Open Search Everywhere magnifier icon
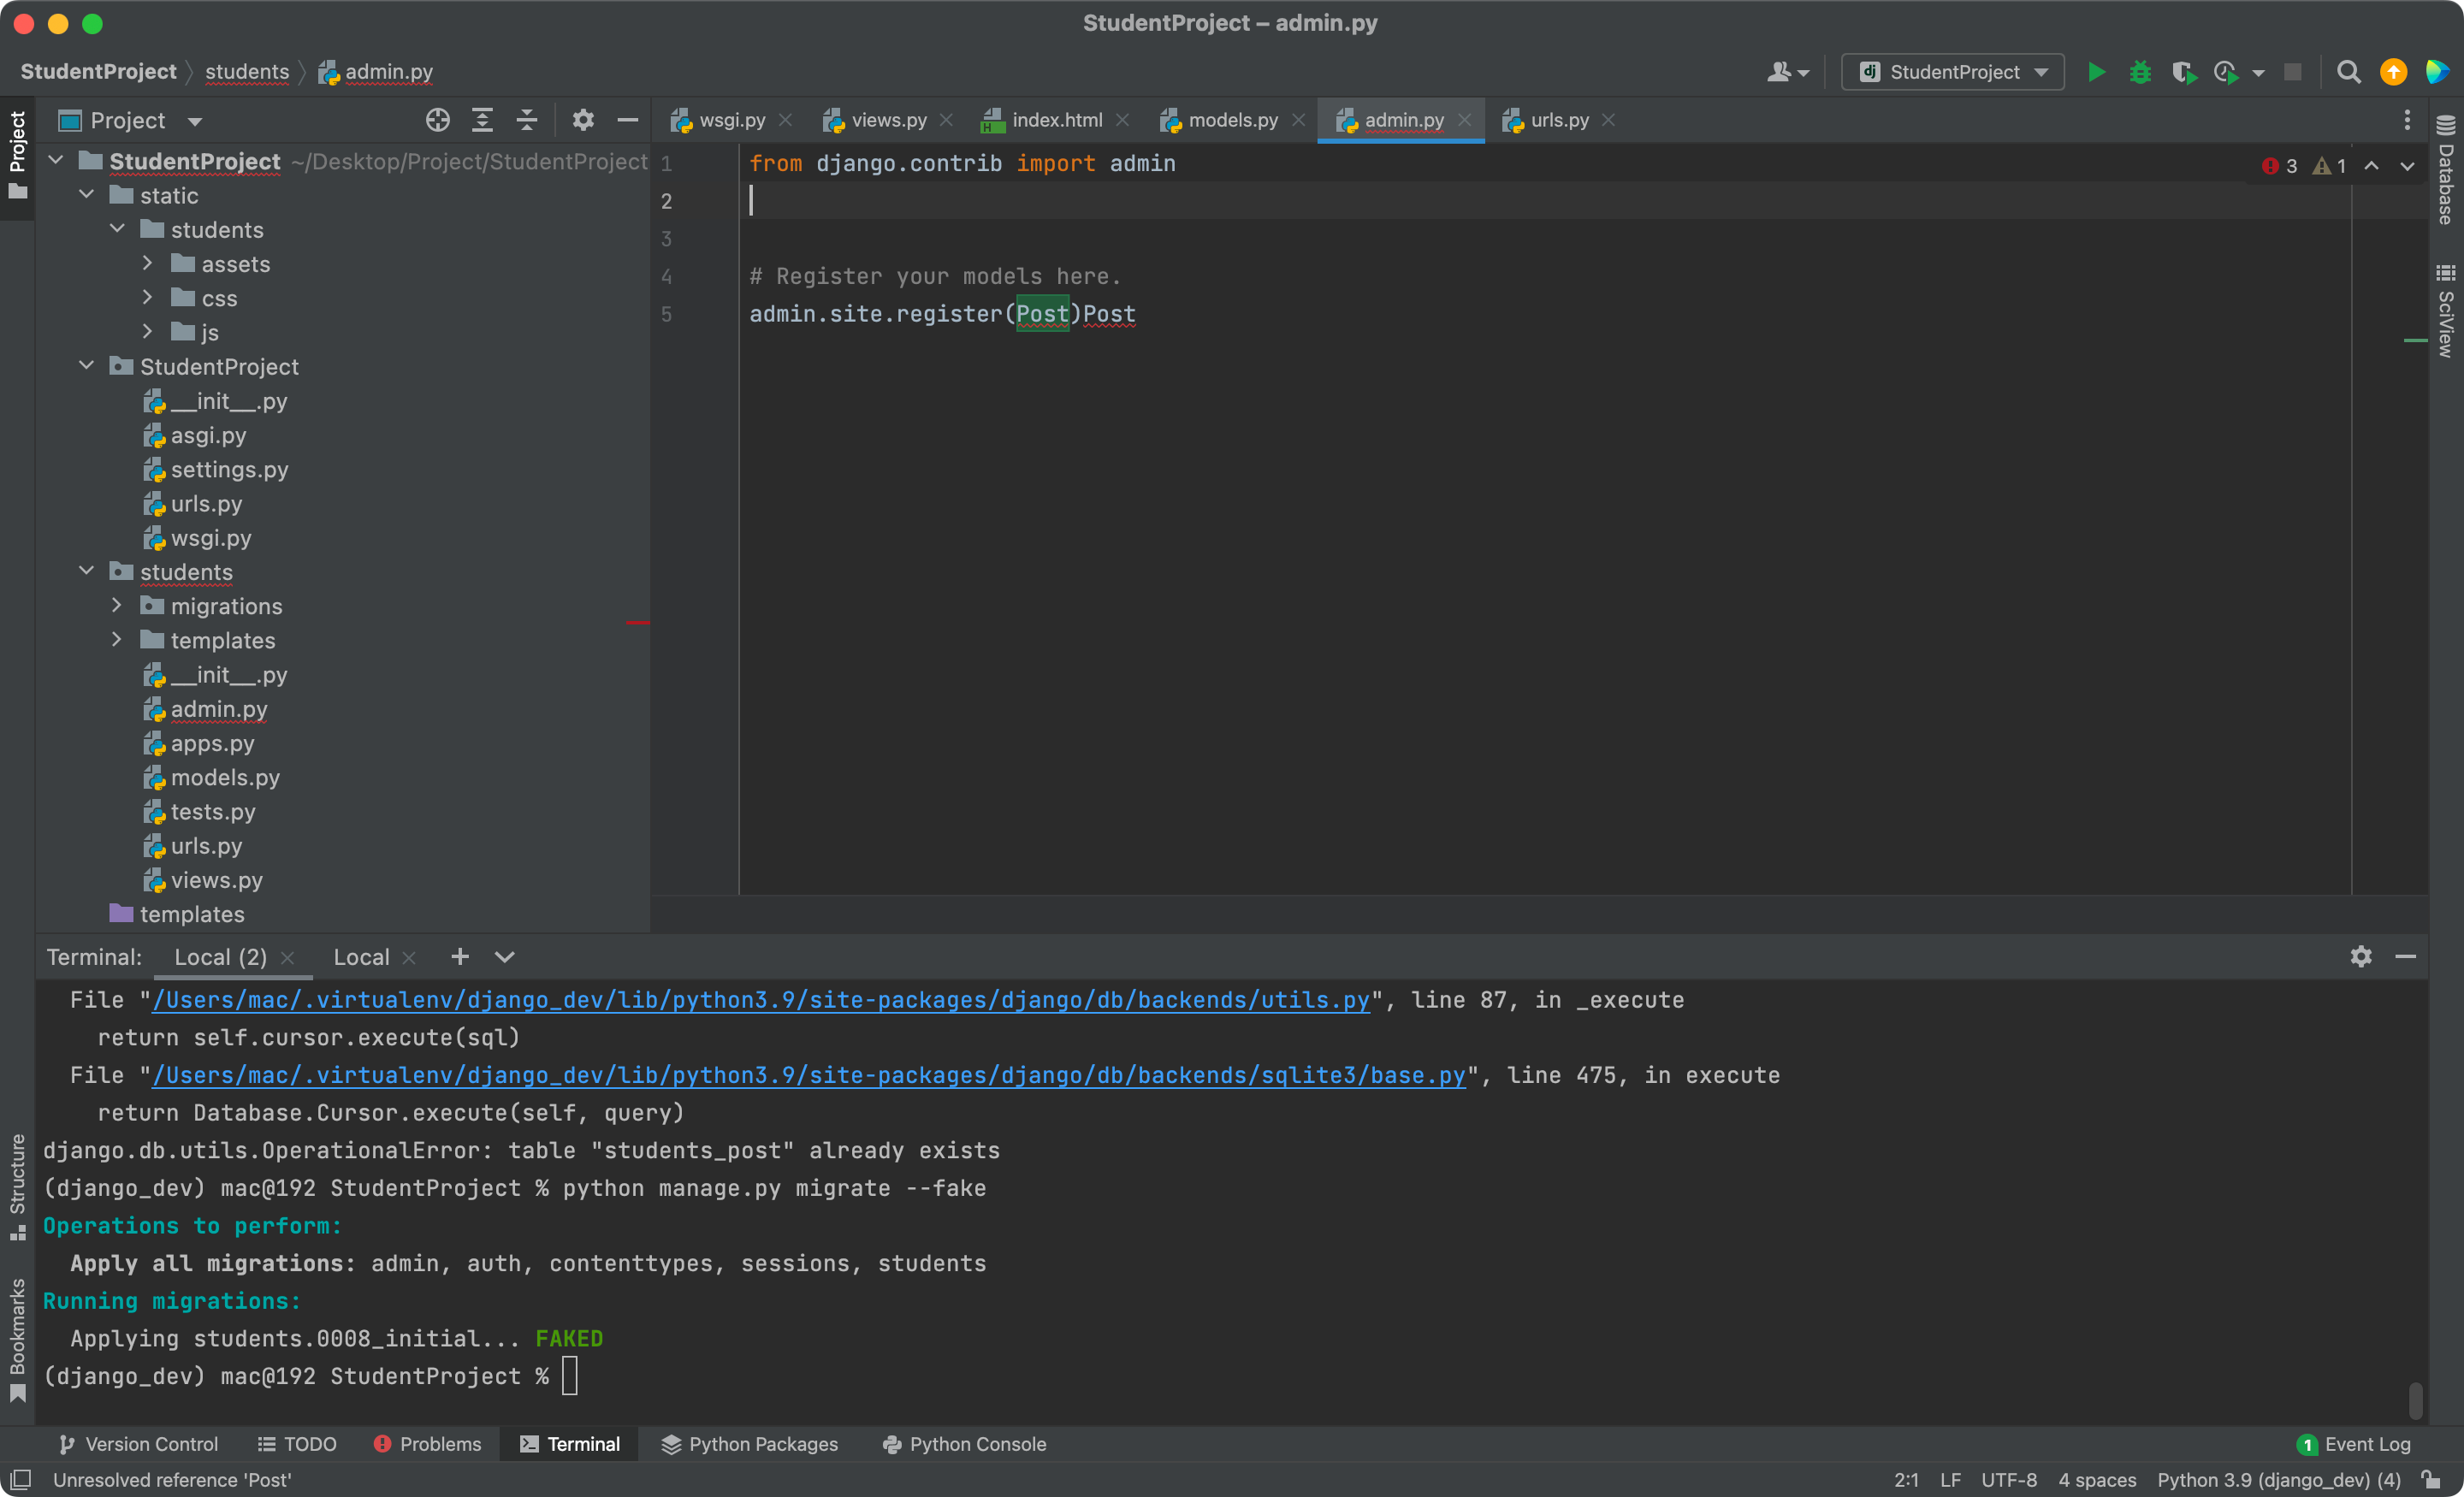Screen dimensions: 2464x1497 (2348, 72)
